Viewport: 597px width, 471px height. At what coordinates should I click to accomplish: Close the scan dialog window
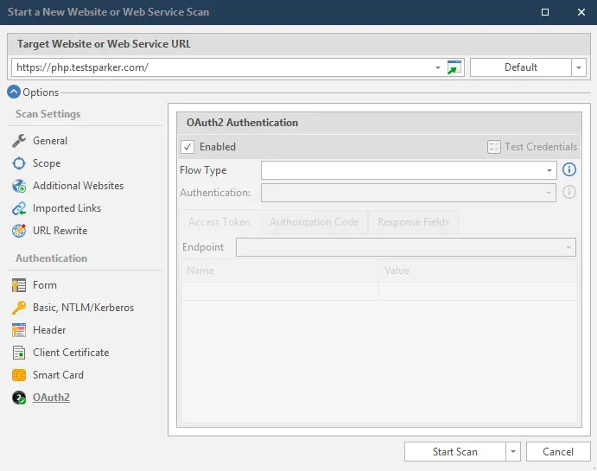(x=581, y=12)
